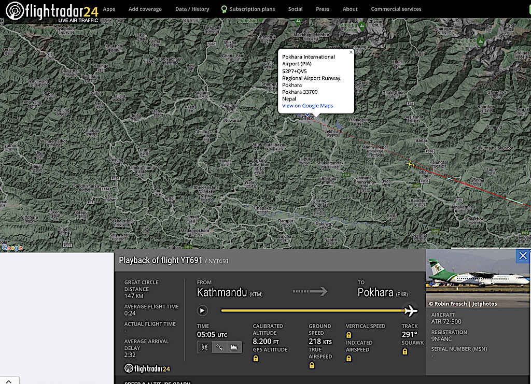Click the Google logo on the map
531x384 pixels.
[12, 248]
